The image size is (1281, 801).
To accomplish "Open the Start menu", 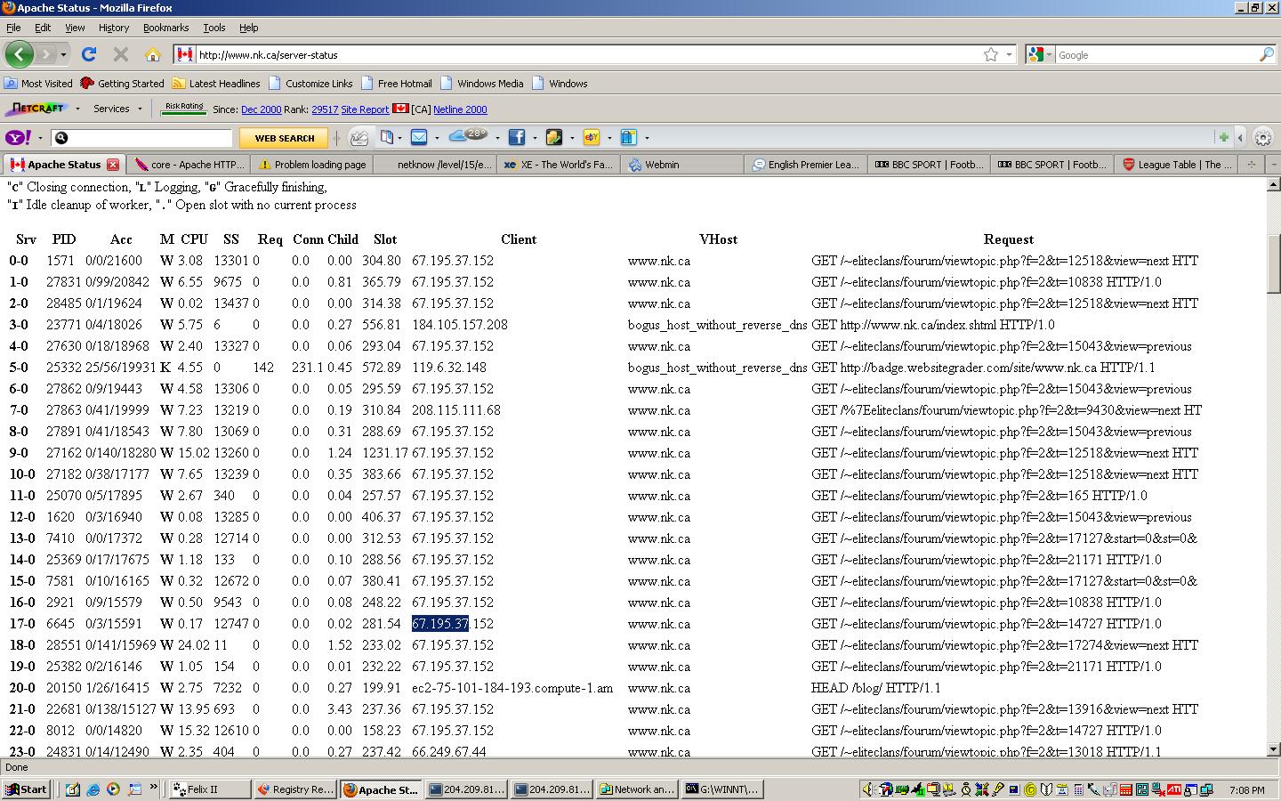I will click(x=27, y=789).
